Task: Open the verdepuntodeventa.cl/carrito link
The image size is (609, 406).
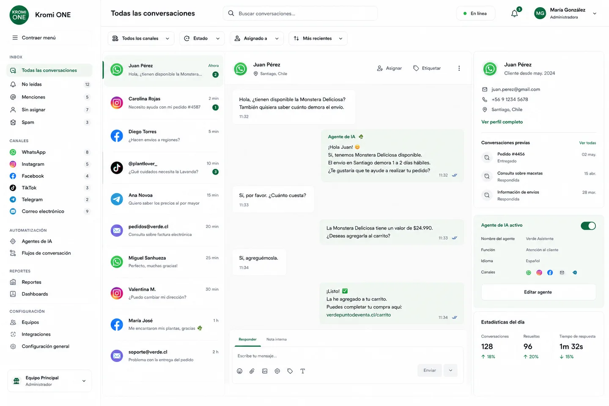Action: 359,315
